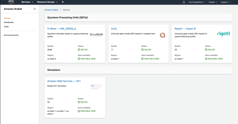
Task: Click the pin shortcut icon in the navbar
Action: point(63,2)
